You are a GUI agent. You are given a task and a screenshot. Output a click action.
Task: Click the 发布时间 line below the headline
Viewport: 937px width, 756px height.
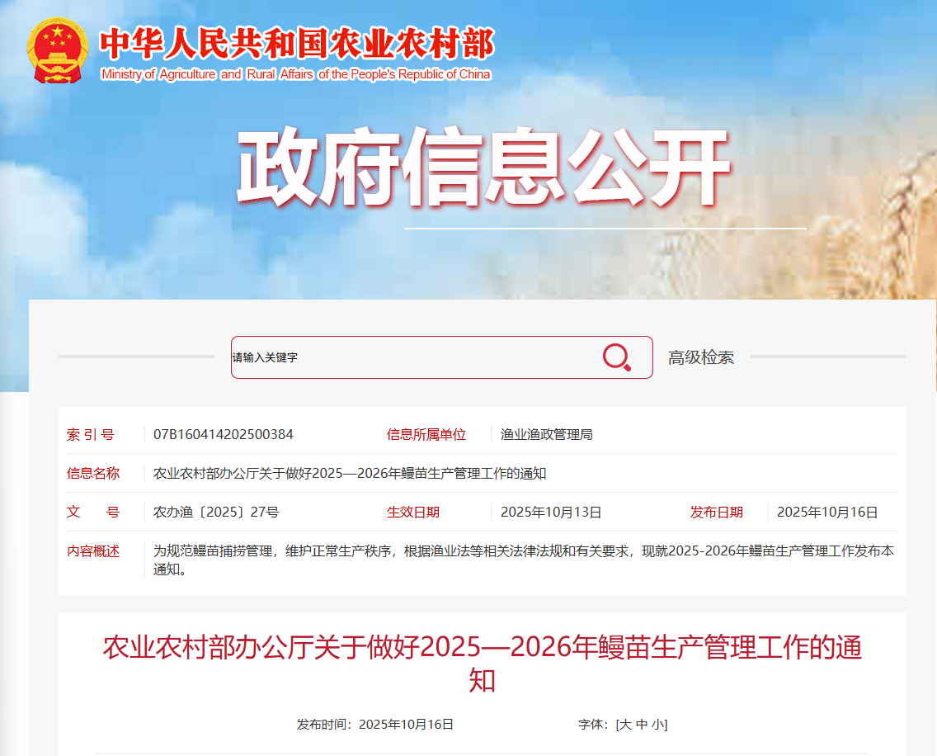pos(375,725)
